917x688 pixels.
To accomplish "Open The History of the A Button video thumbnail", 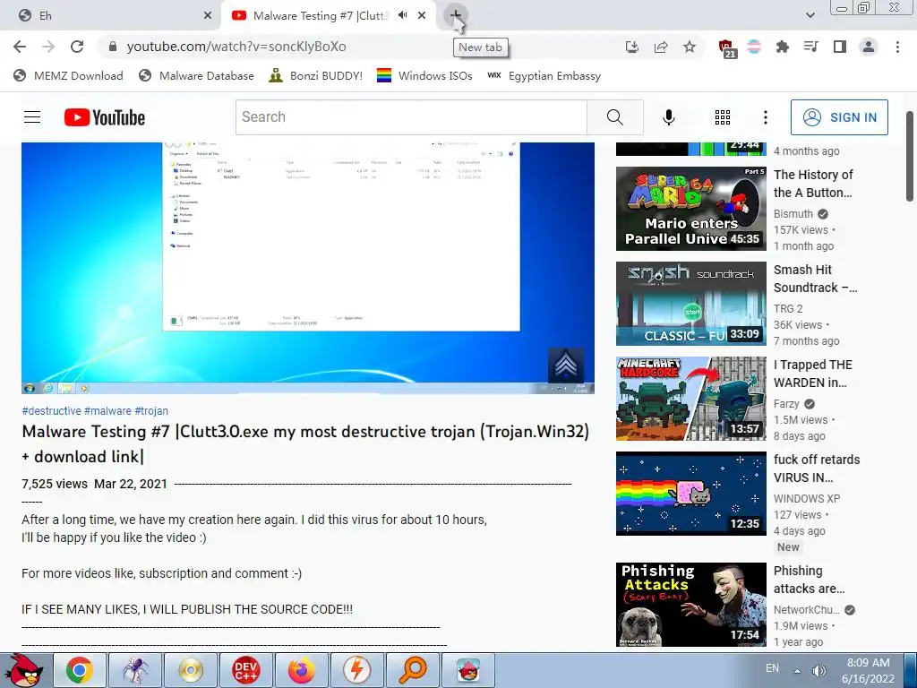I will pos(690,209).
